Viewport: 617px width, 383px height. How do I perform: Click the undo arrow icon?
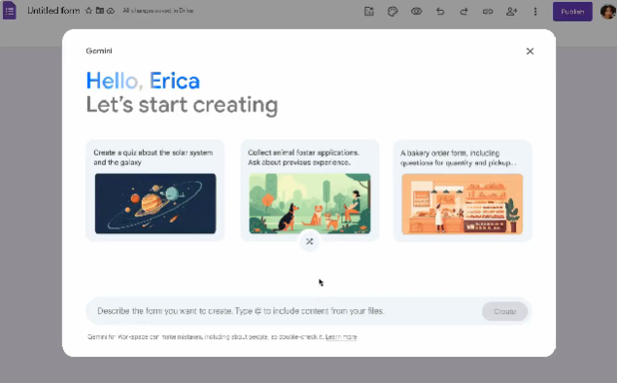pyautogui.click(x=440, y=12)
